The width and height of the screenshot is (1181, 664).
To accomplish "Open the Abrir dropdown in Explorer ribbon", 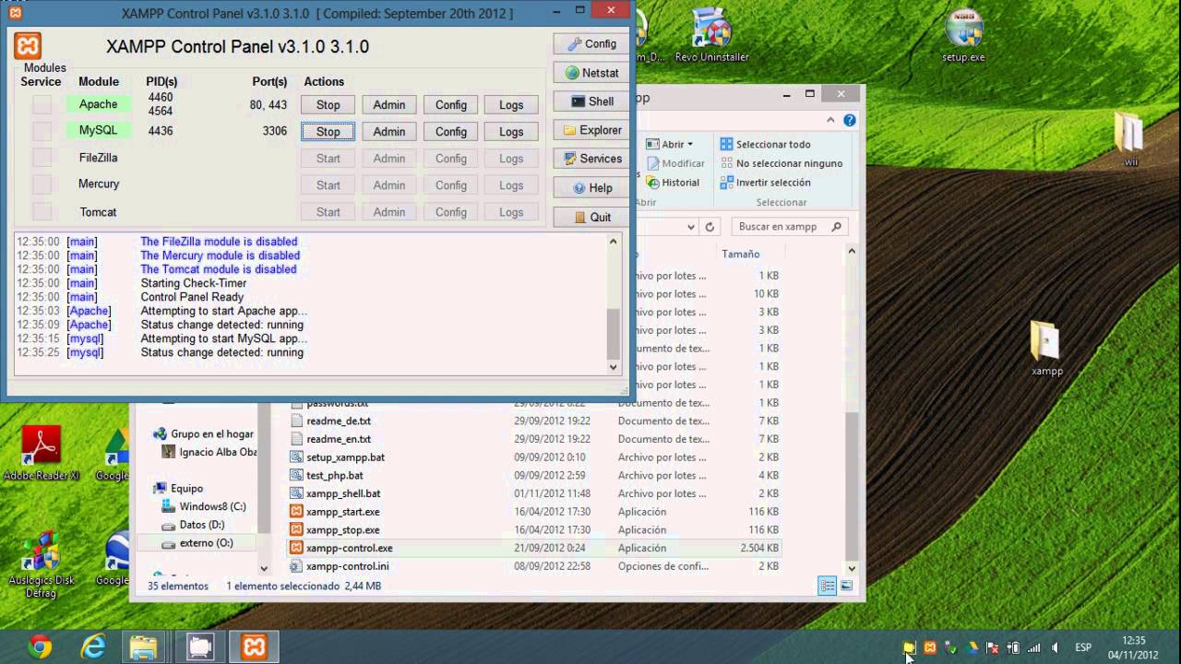I will pos(670,144).
